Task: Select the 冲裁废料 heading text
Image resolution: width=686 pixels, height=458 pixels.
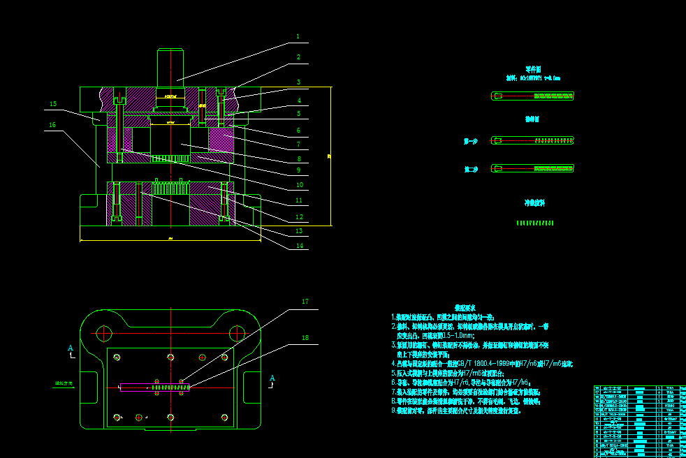Action: tap(534, 202)
